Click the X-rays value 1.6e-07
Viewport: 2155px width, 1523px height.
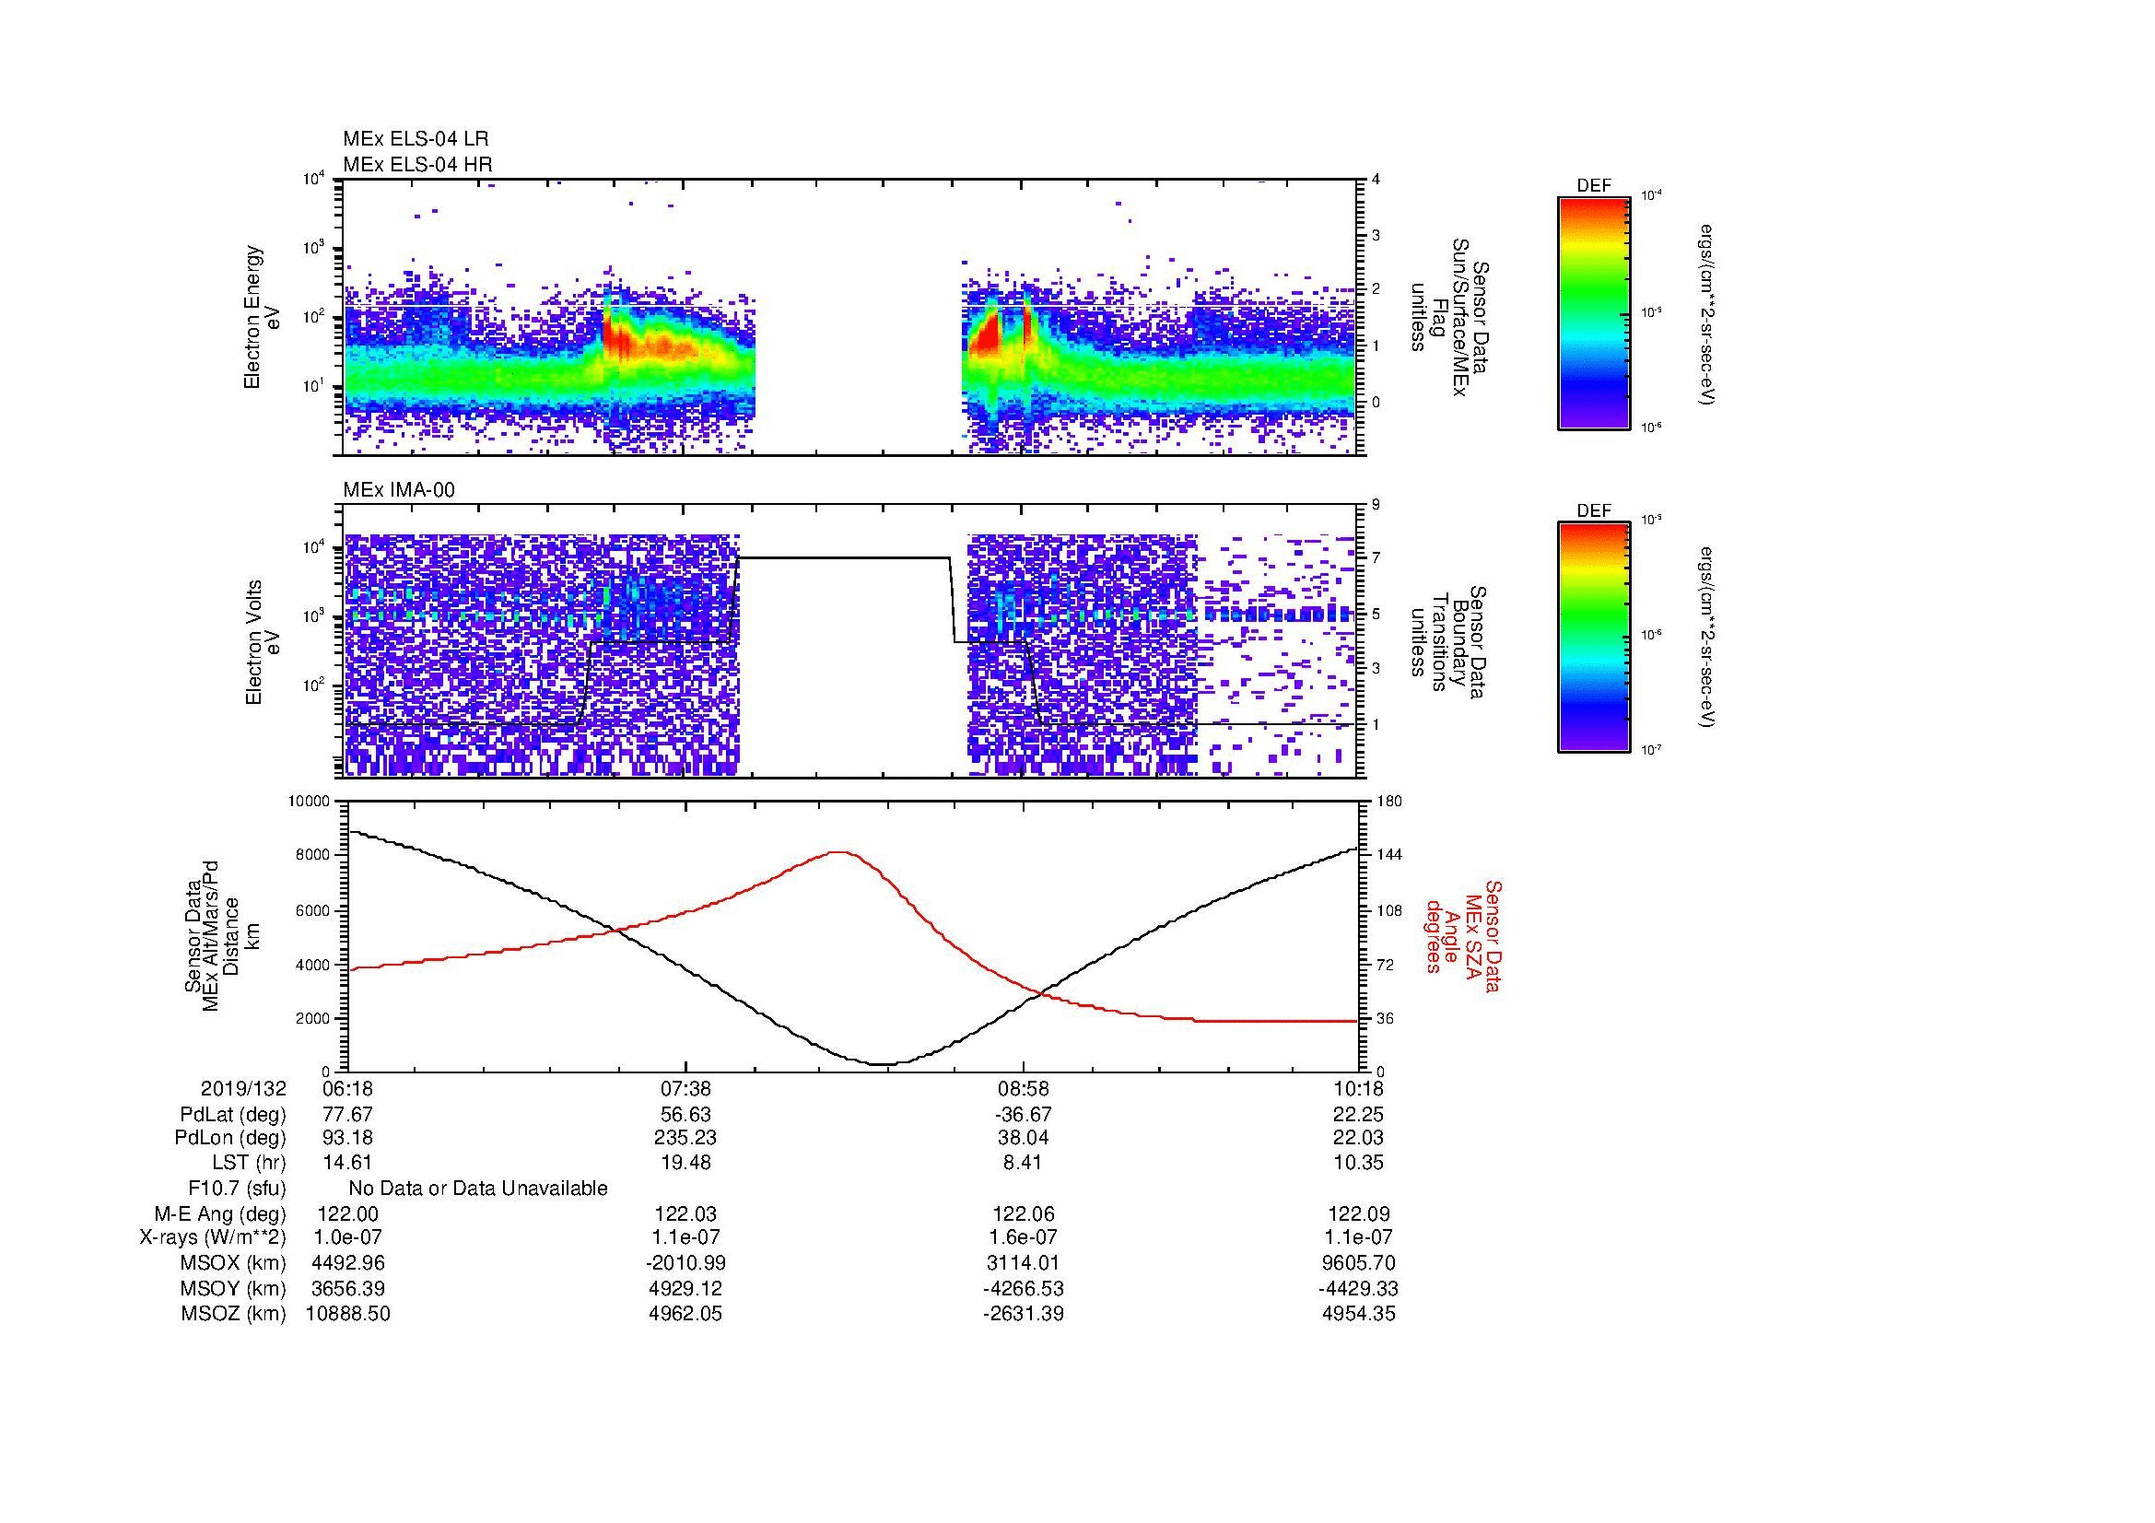pos(1023,1237)
